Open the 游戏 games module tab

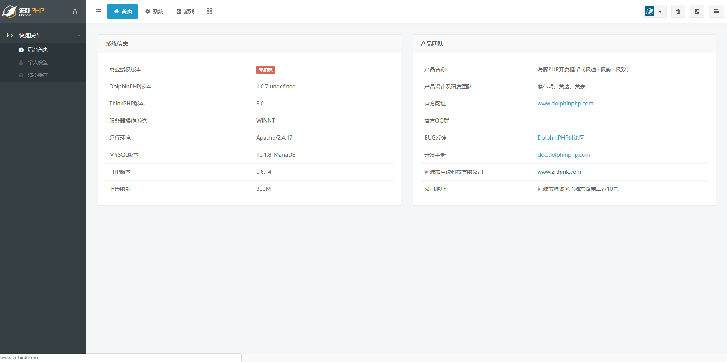[x=185, y=11]
